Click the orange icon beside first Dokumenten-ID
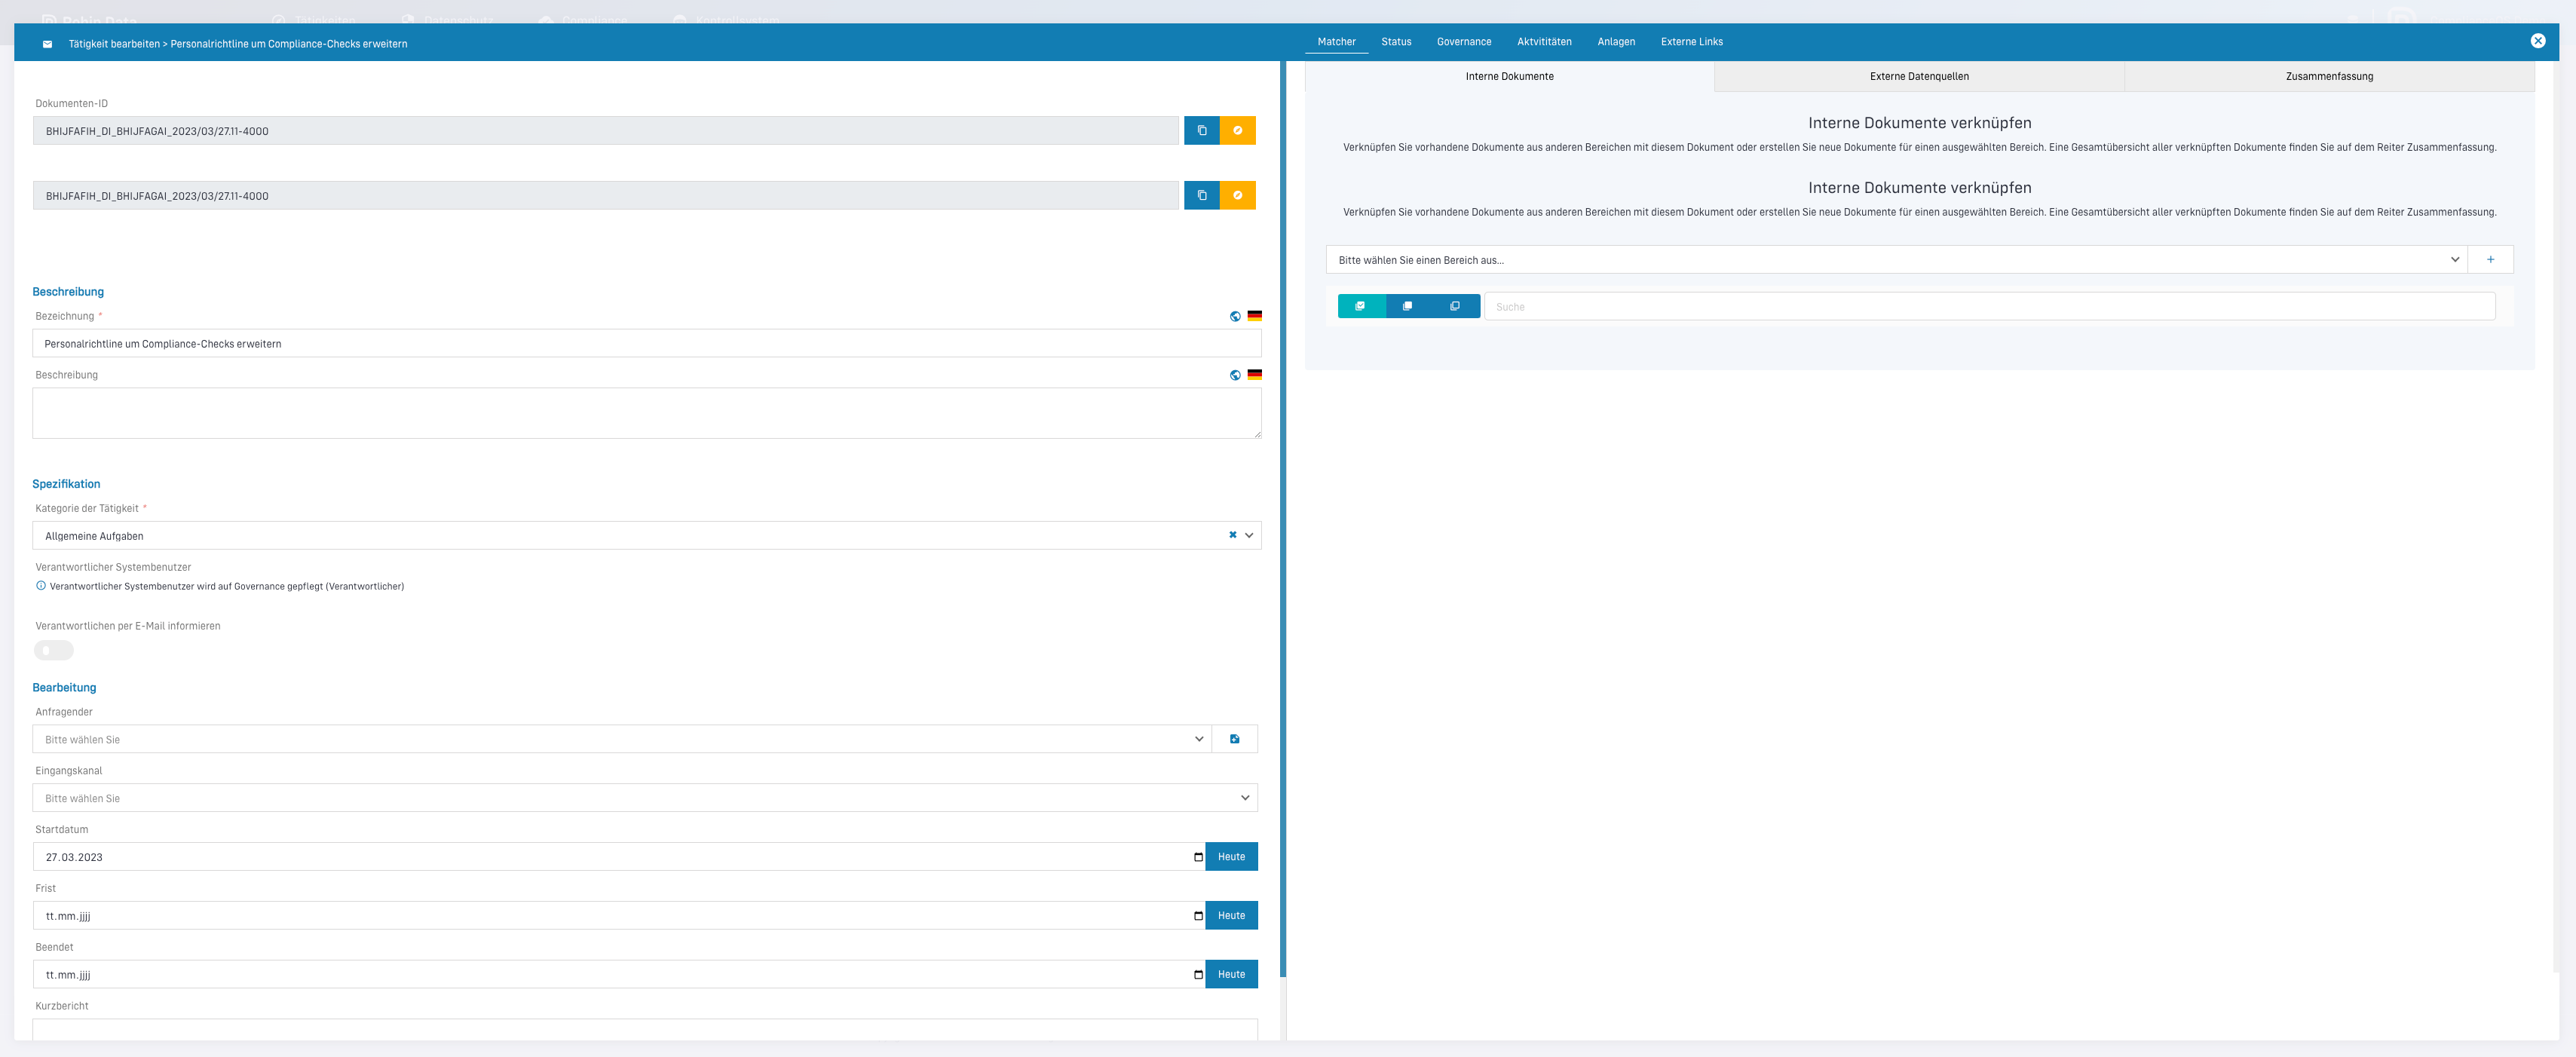The image size is (2576, 1057). coord(1237,131)
